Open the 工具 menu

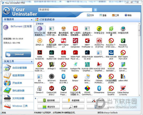coord(115,15)
